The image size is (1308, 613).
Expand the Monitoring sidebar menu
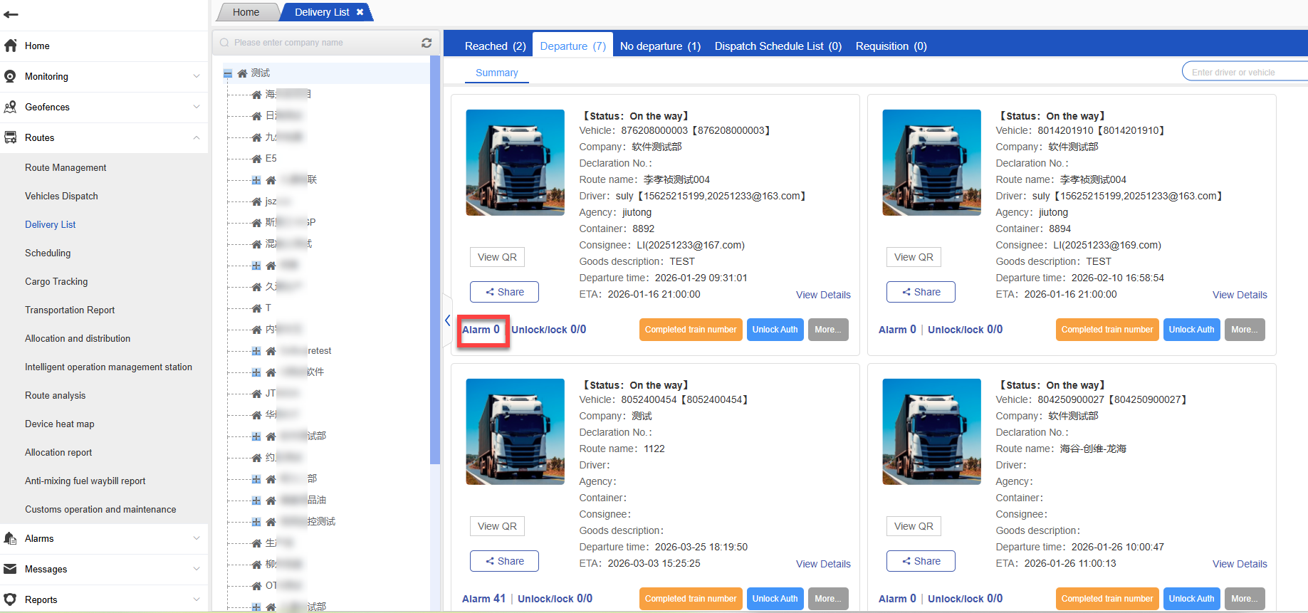(x=197, y=76)
